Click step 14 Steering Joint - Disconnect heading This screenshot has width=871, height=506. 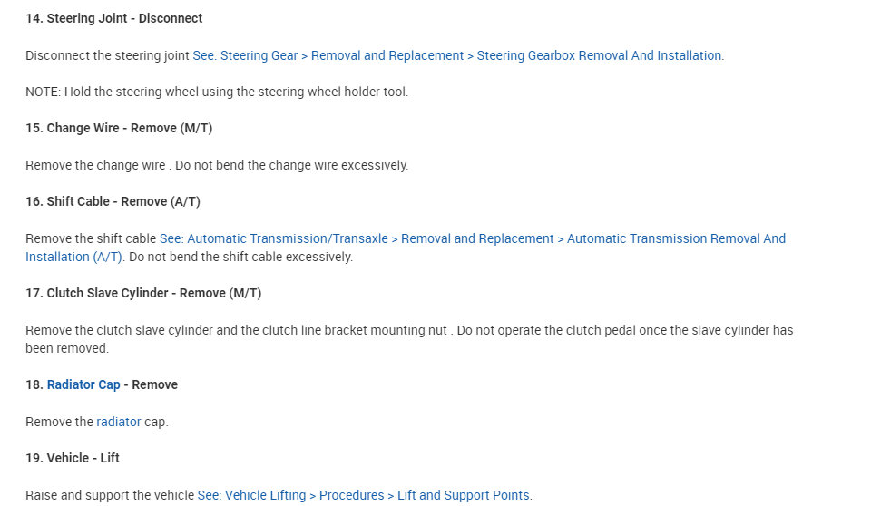pos(113,18)
